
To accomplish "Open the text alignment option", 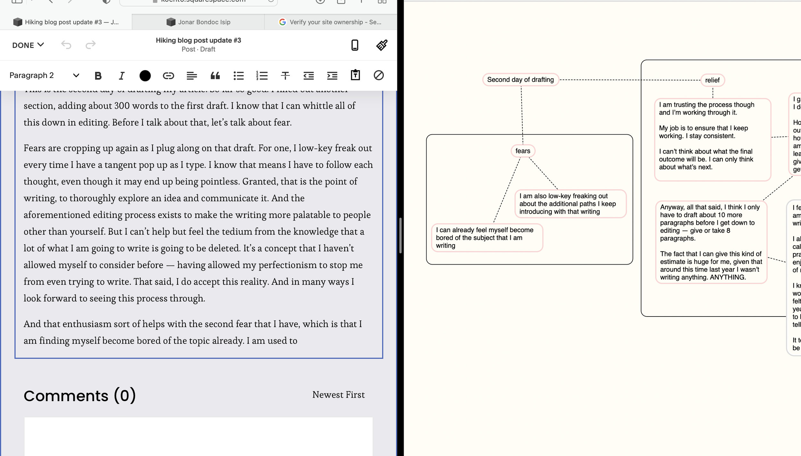I will 192,76.
